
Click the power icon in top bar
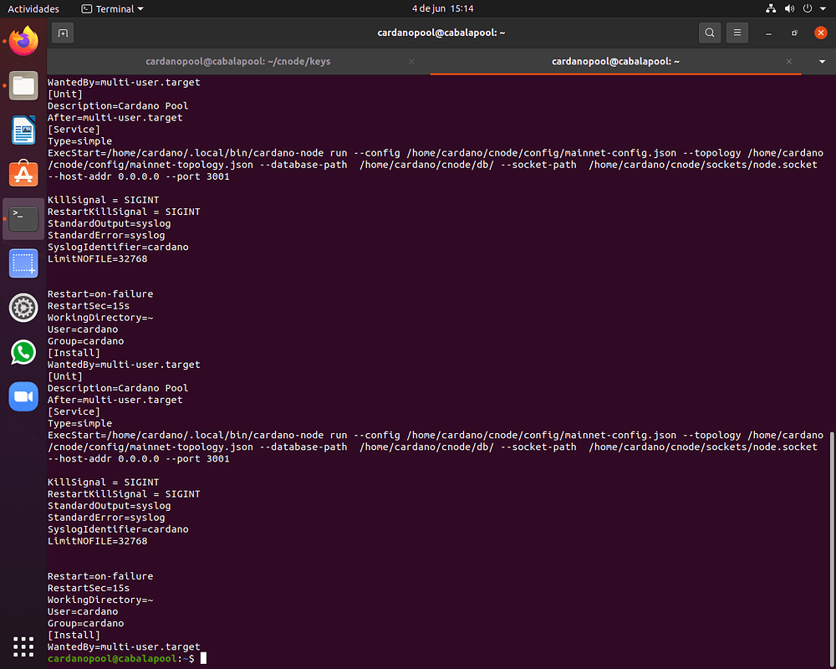(x=808, y=8)
